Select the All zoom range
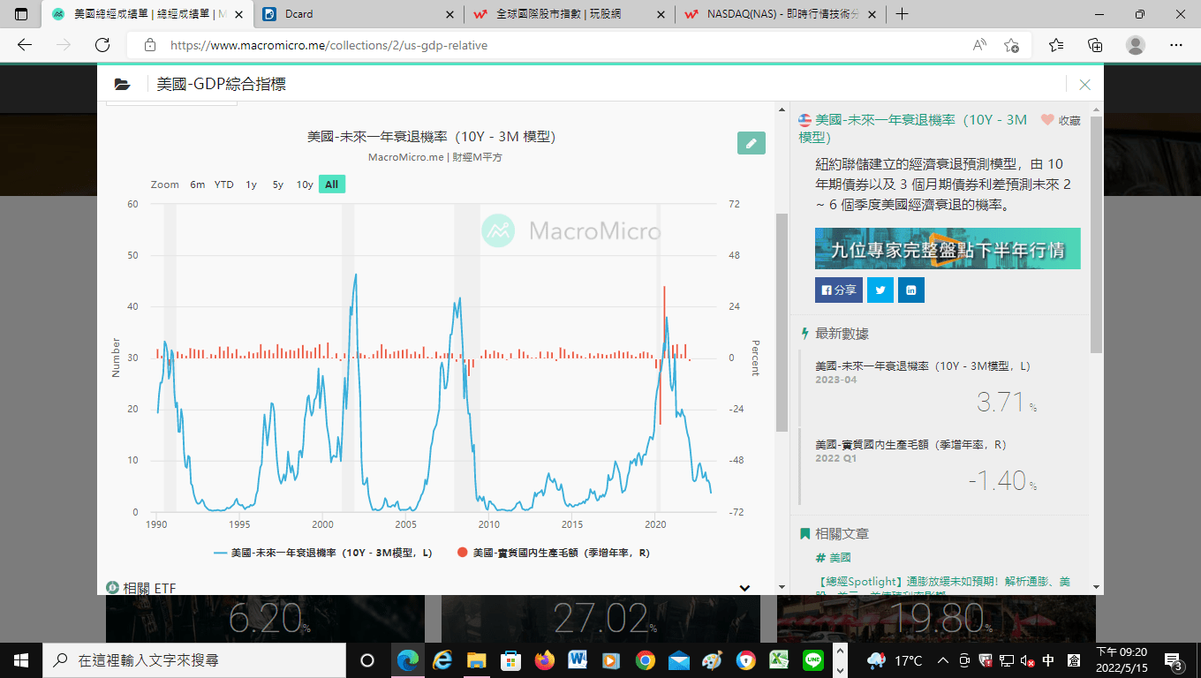Image resolution: width=1201 pixels, height=678 pixels. point(331,185)
